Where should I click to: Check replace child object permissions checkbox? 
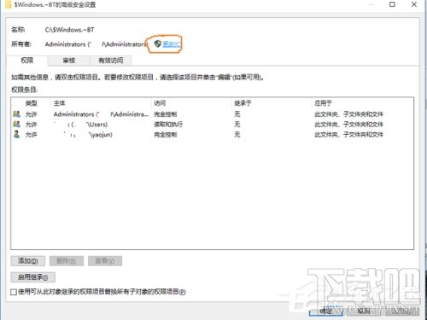pyautogui.click(x=14, y=292)
